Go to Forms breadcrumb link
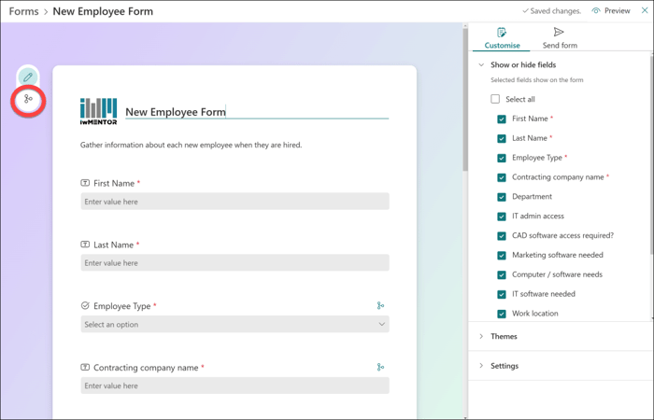 click(x=23, y=11)
